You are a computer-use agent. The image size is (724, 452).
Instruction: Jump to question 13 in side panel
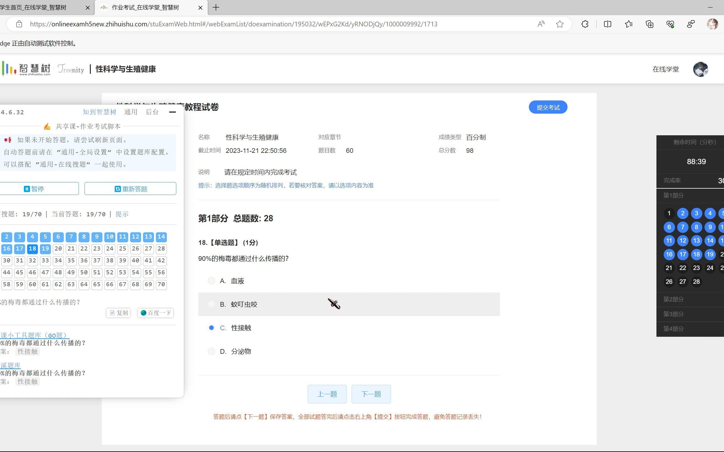point(696,241)
